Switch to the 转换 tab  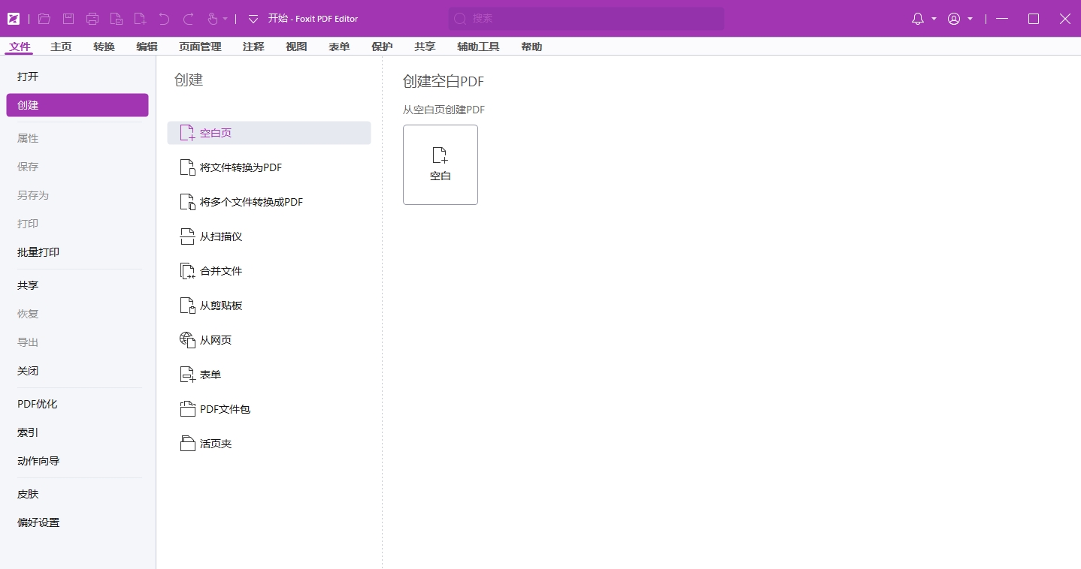tap(104, 47)
